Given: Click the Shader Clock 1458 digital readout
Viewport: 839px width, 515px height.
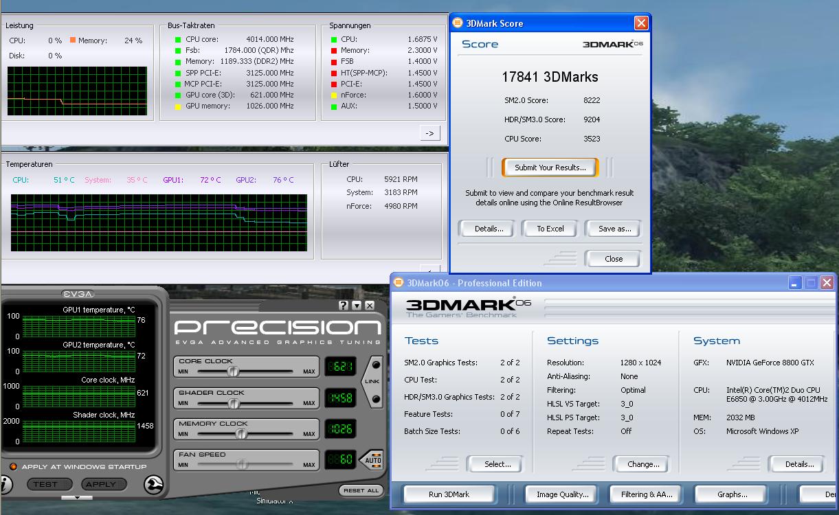Looking at the screenshot, I should (340, 398).
